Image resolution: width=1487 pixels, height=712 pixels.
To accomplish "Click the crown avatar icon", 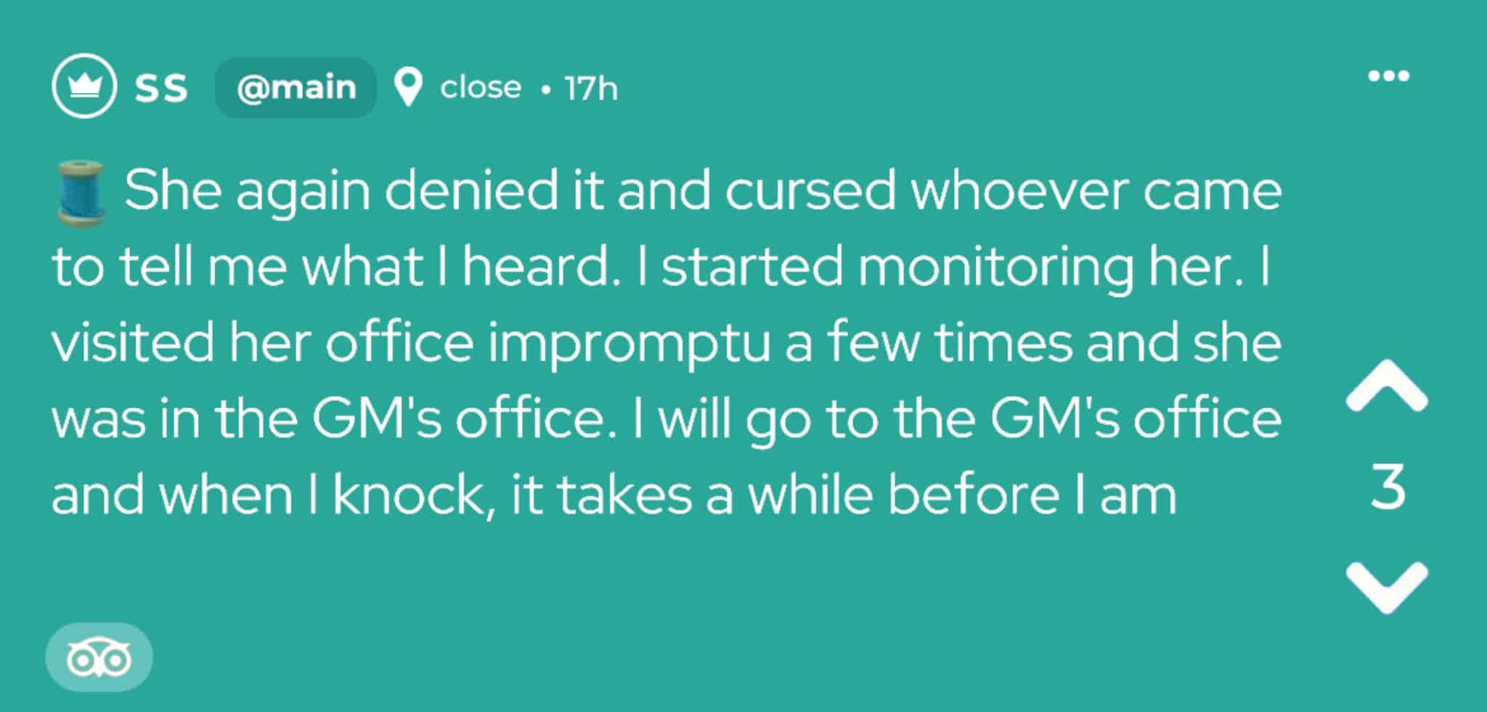I will point(84,86).
